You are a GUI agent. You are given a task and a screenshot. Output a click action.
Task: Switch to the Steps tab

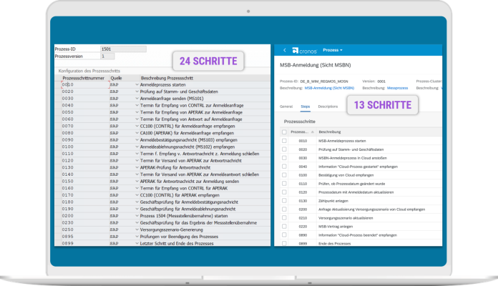306,107
